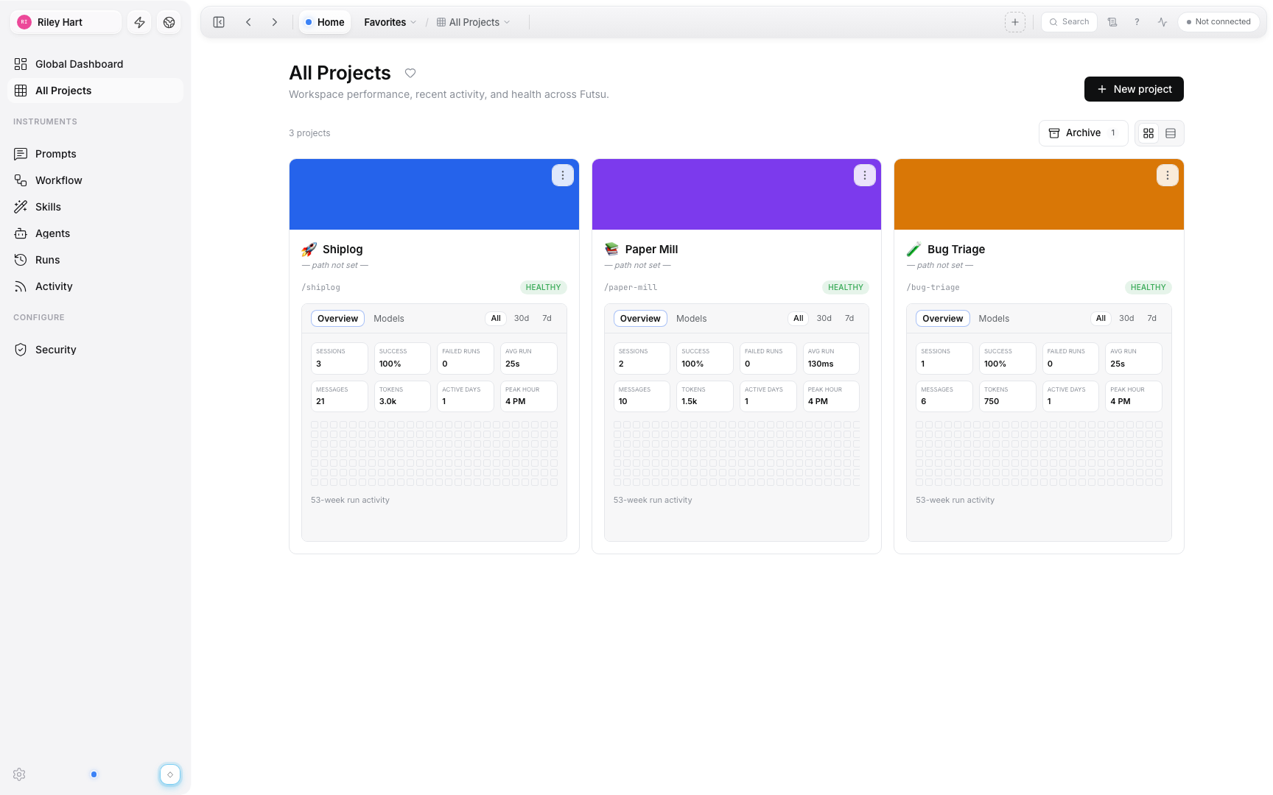Open Skills in sidebar
The width and height of the screenshot is (1273, 795).
pyautogui.click(x=95, y=207)
